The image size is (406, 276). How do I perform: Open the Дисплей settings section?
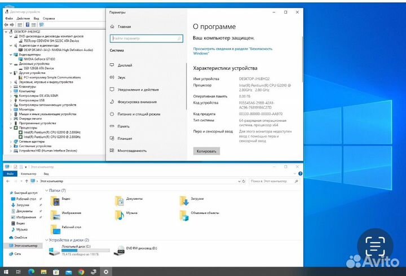click(125, 65)
